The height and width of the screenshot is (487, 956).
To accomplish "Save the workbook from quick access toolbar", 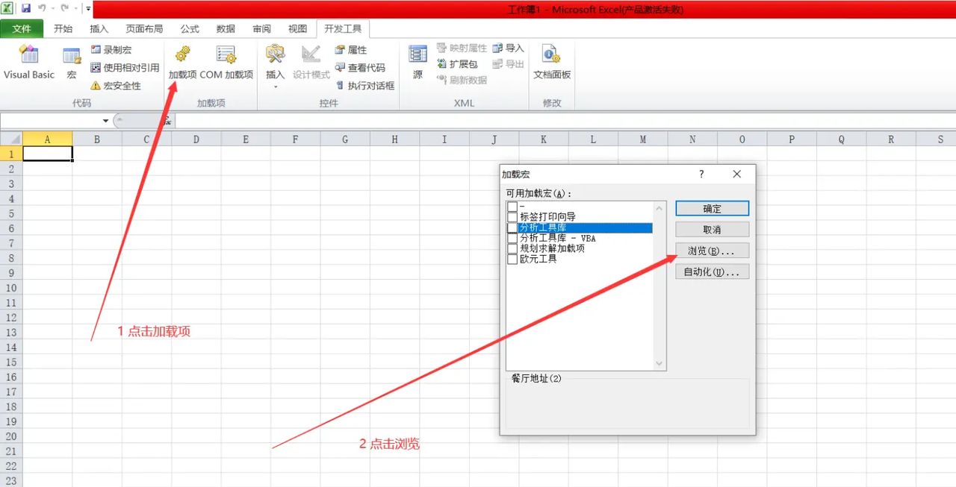I will (26, 9).
